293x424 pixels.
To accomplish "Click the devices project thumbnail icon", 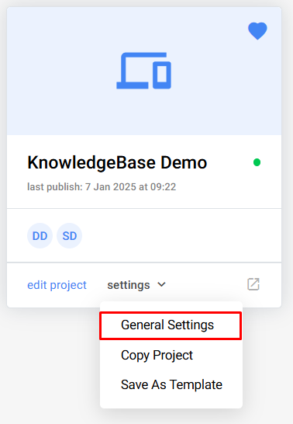I will coord(144,71).
